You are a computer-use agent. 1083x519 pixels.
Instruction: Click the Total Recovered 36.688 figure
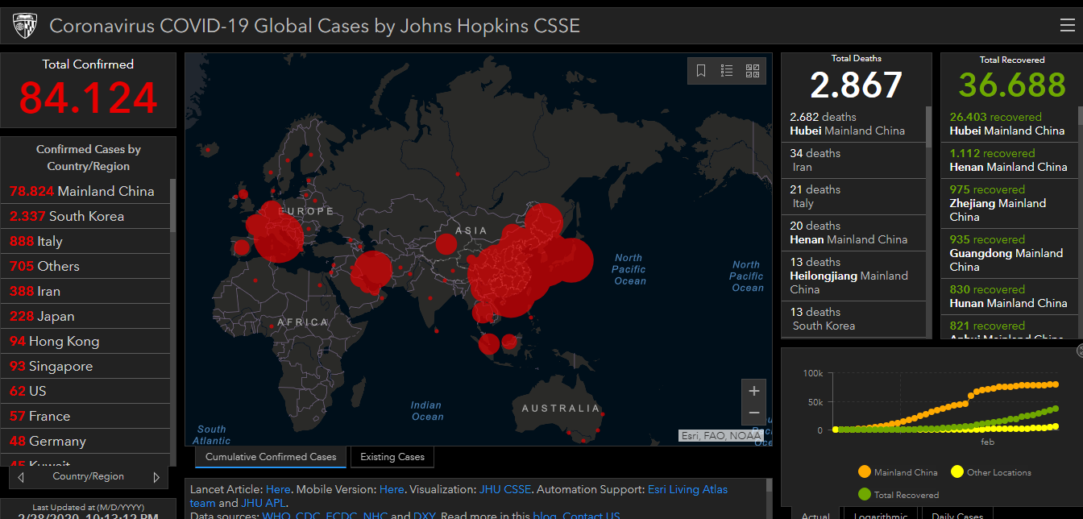click(1012, 85)
